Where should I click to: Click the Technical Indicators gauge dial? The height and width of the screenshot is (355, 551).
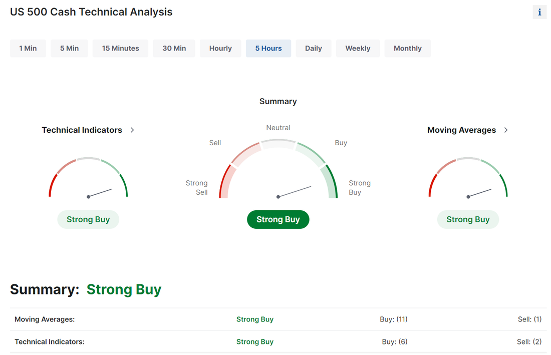coord(89,179)
